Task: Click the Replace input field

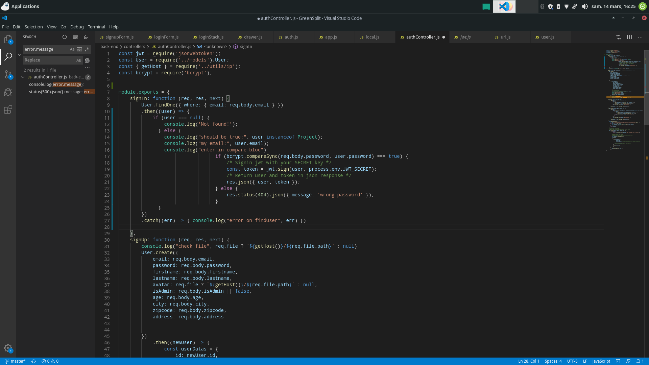Action: (49, 60)
